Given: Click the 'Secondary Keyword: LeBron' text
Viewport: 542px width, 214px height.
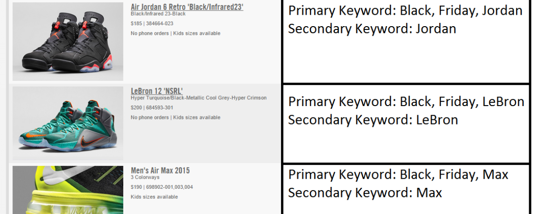Looking at the screenshot, I should coord(373,120).
